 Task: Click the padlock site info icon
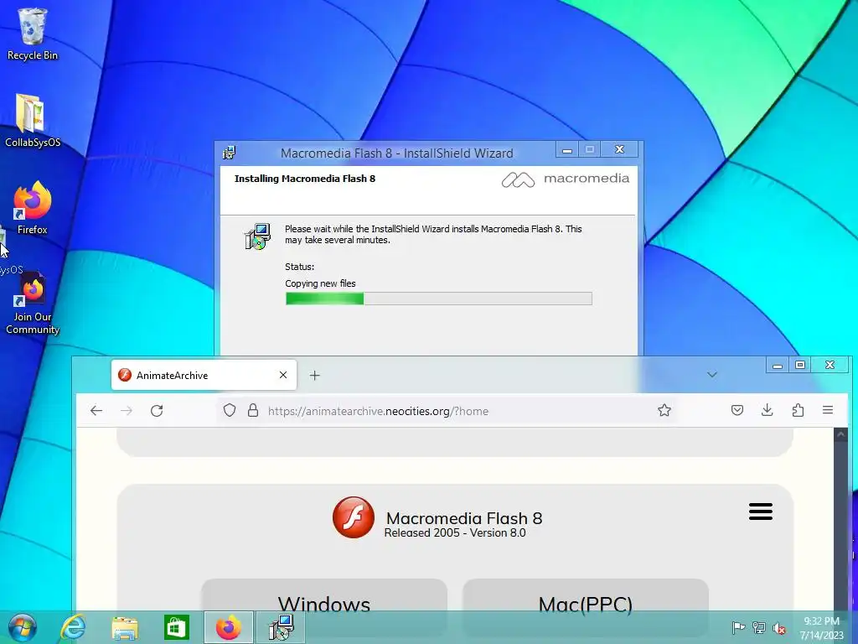pos(253,410)
